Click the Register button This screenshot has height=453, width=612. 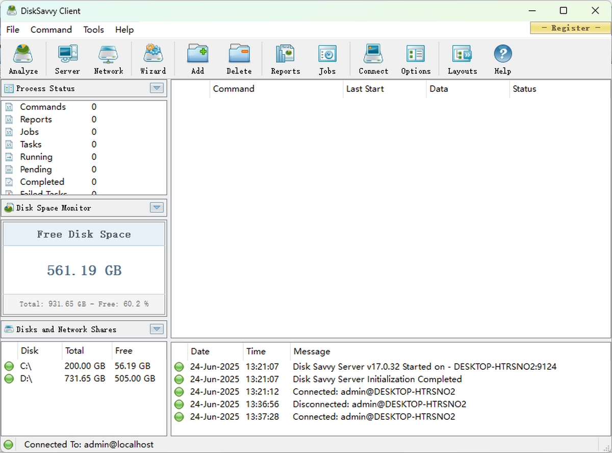(x=570, y=28)
